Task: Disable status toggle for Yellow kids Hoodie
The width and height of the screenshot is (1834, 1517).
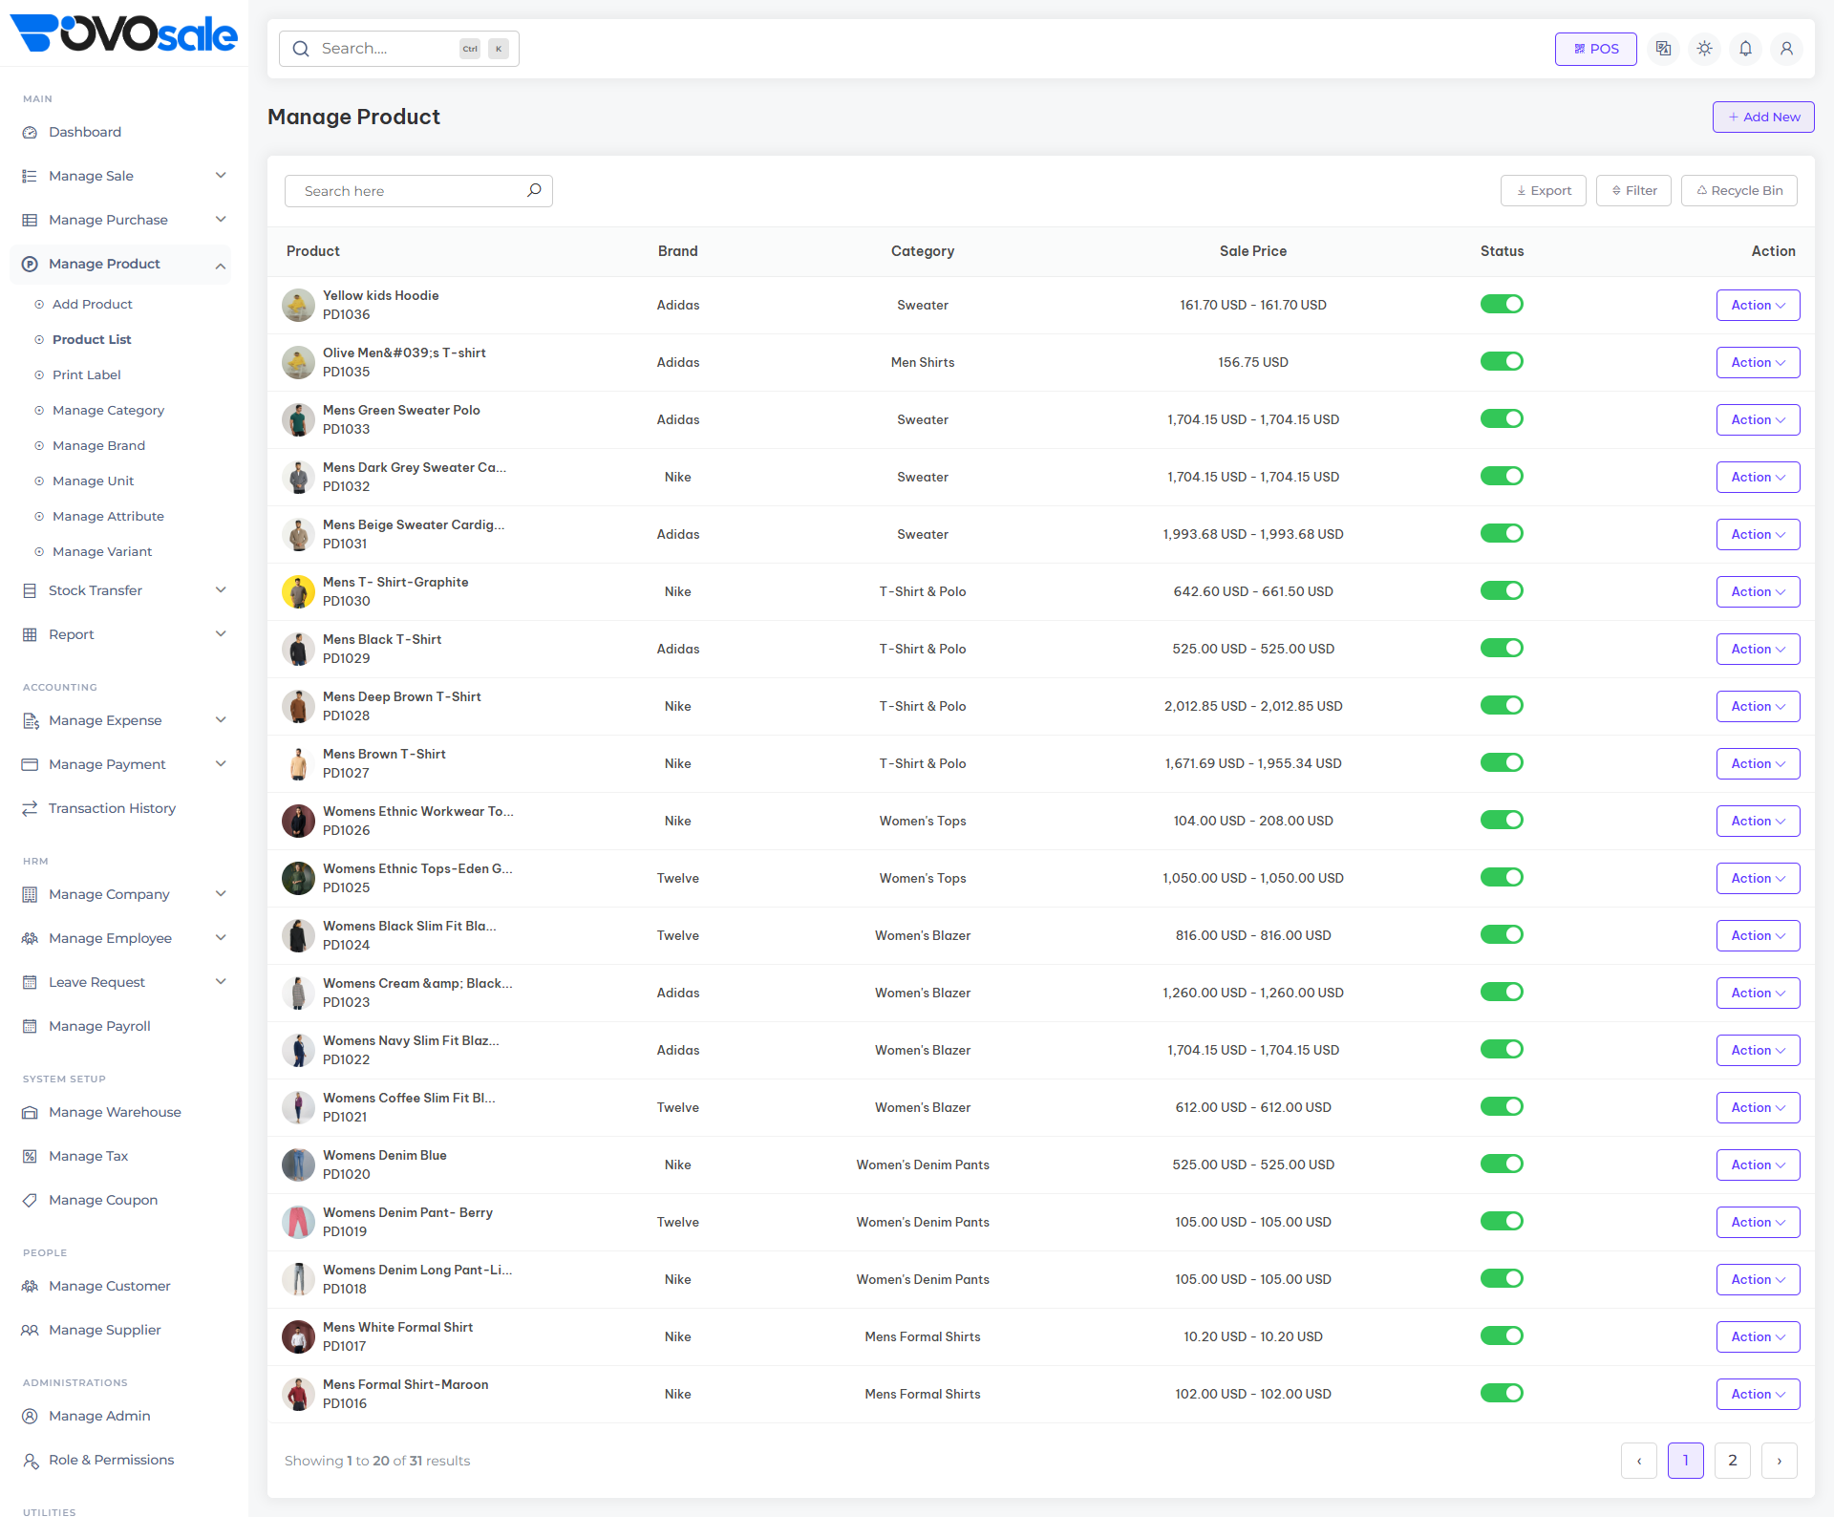Action: click(x=1502, y=304)
